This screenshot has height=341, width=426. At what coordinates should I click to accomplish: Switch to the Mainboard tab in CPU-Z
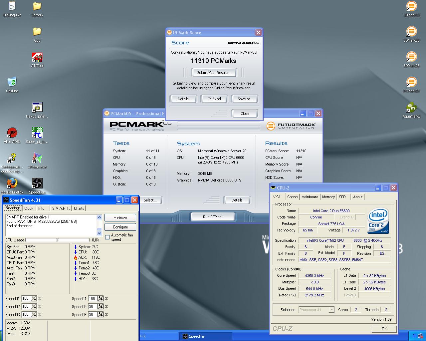click(x=310, y=197)
